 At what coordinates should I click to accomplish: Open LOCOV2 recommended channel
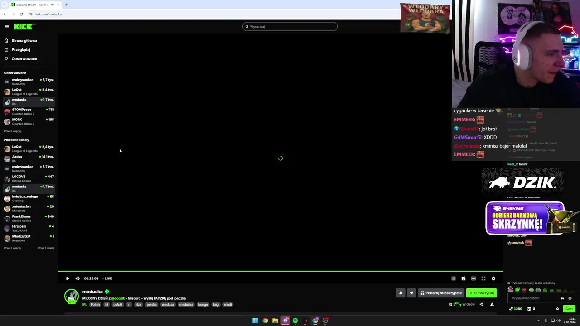tap(29, 178)
